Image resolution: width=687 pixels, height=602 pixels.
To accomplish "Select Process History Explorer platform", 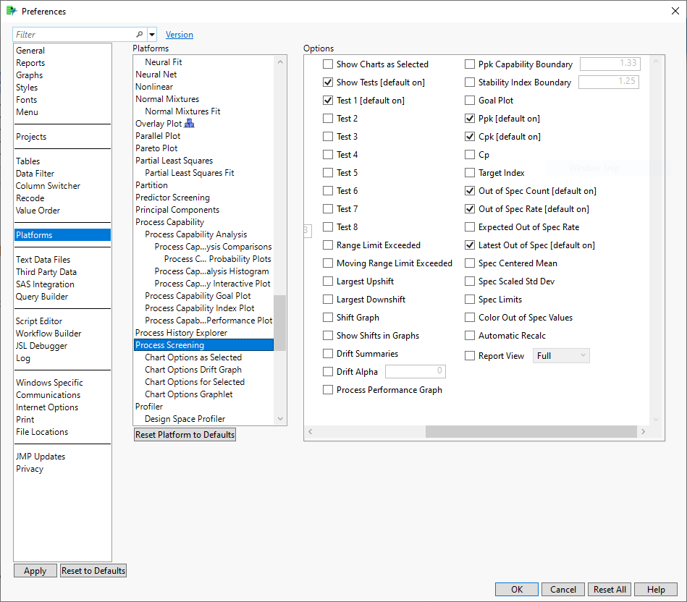I will click(x=181, y=333).
